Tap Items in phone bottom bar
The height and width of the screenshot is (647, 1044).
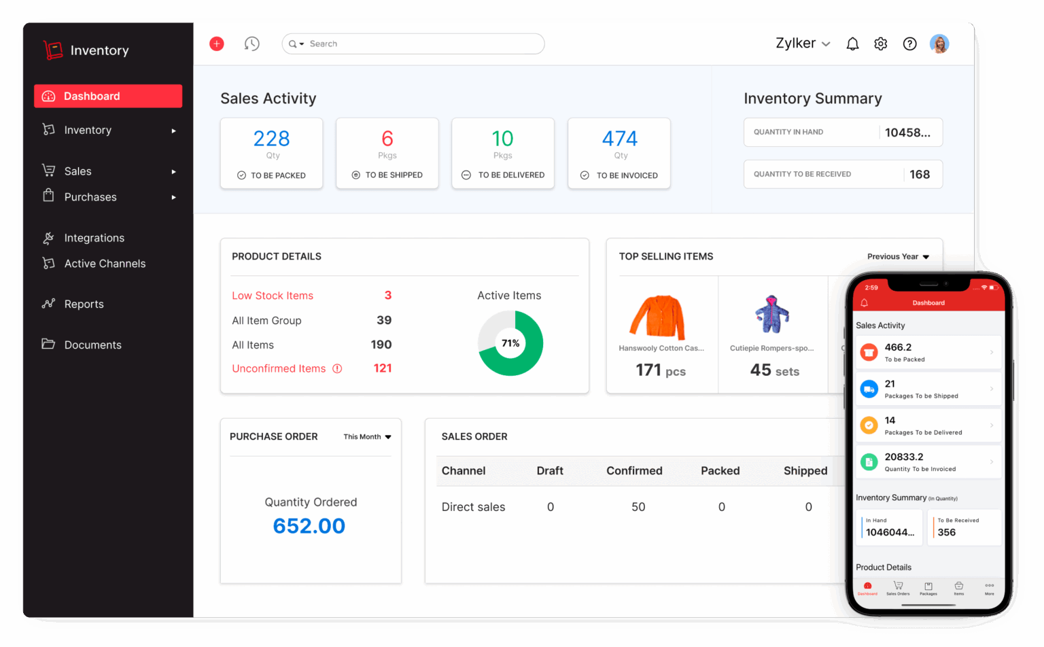tap(958, 589)
